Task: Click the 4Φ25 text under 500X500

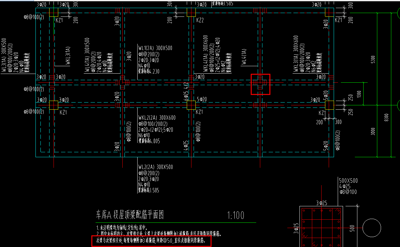Action: click(345, 186)
